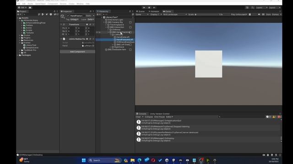This screenshot has width=293, height=164.
Task: Collapse the Transform component foldout
Action: pos(61,25)
